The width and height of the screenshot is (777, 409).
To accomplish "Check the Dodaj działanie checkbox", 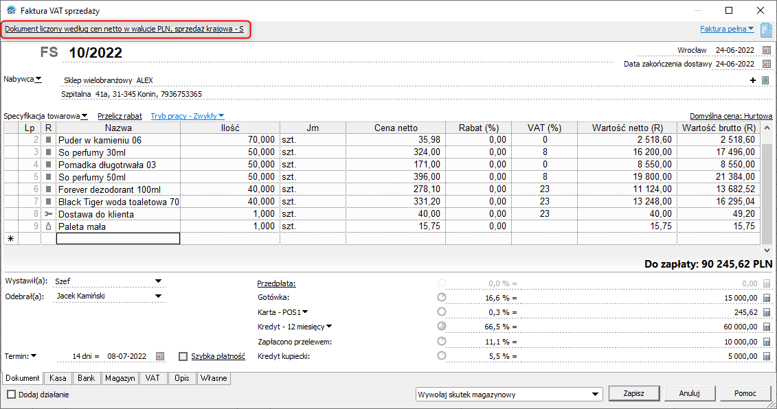I will pos(11,395).
